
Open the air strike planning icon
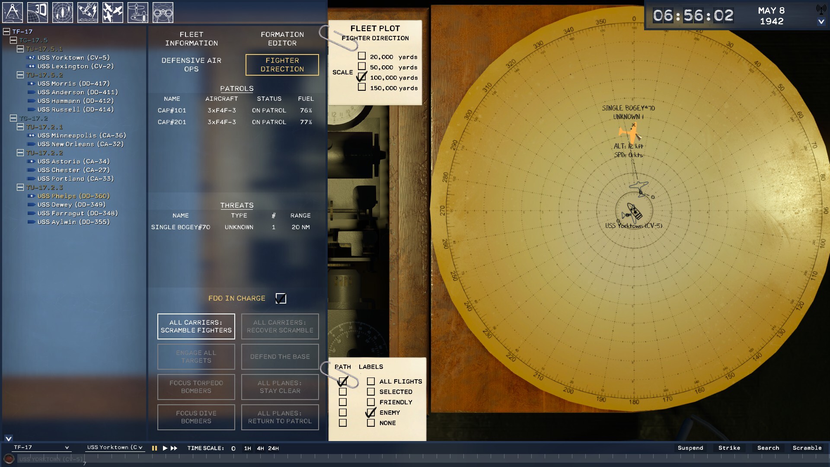point(88,13)
